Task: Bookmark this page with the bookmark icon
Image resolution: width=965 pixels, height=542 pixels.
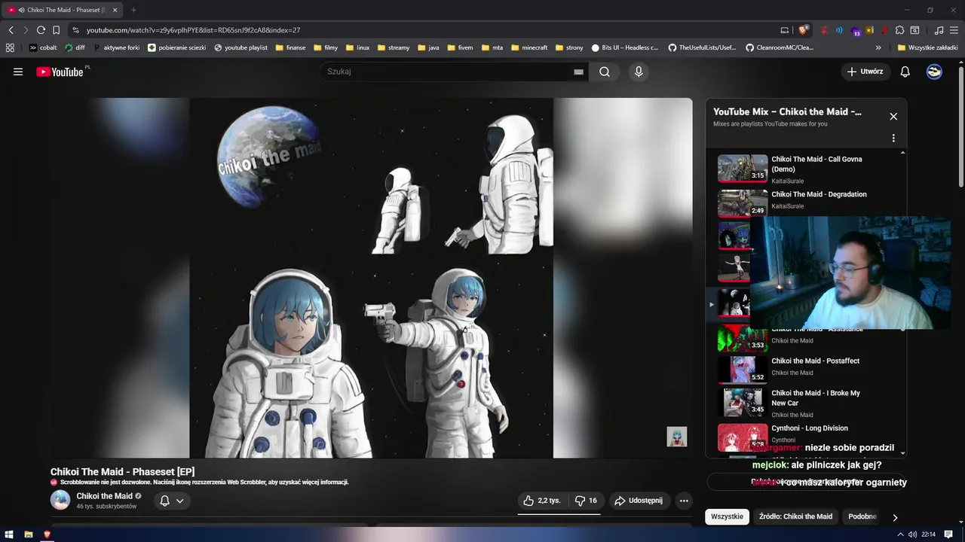Action: pos(56,30)
